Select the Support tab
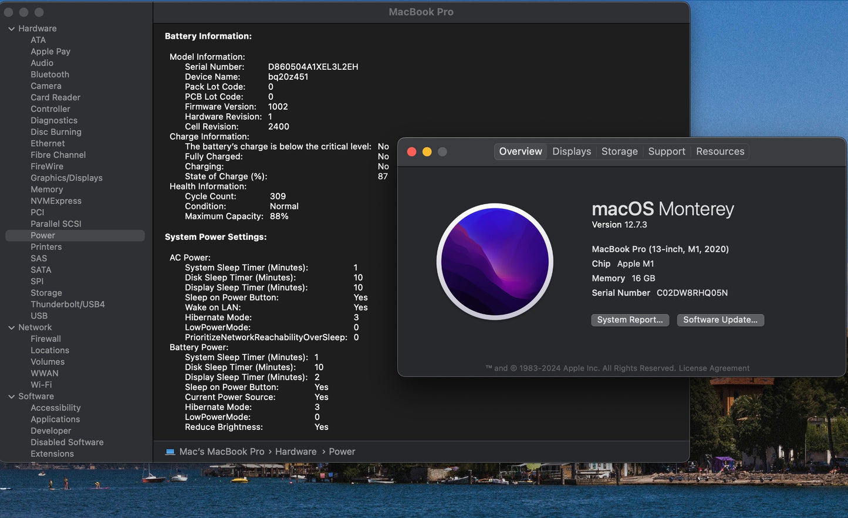 pyautogui.click(x=666, y=151)
